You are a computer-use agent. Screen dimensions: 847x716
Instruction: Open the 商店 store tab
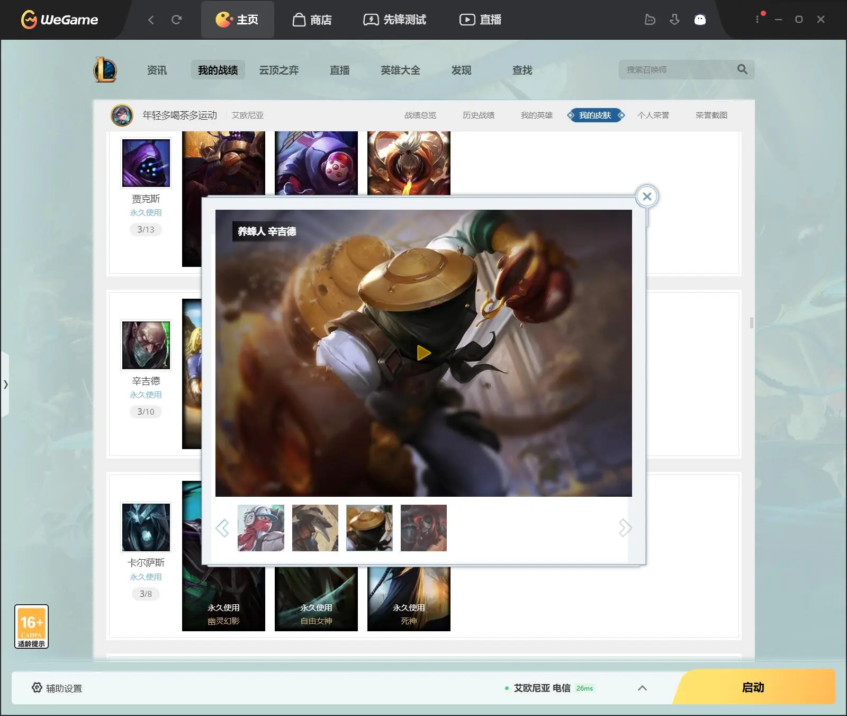pos(312,20)
